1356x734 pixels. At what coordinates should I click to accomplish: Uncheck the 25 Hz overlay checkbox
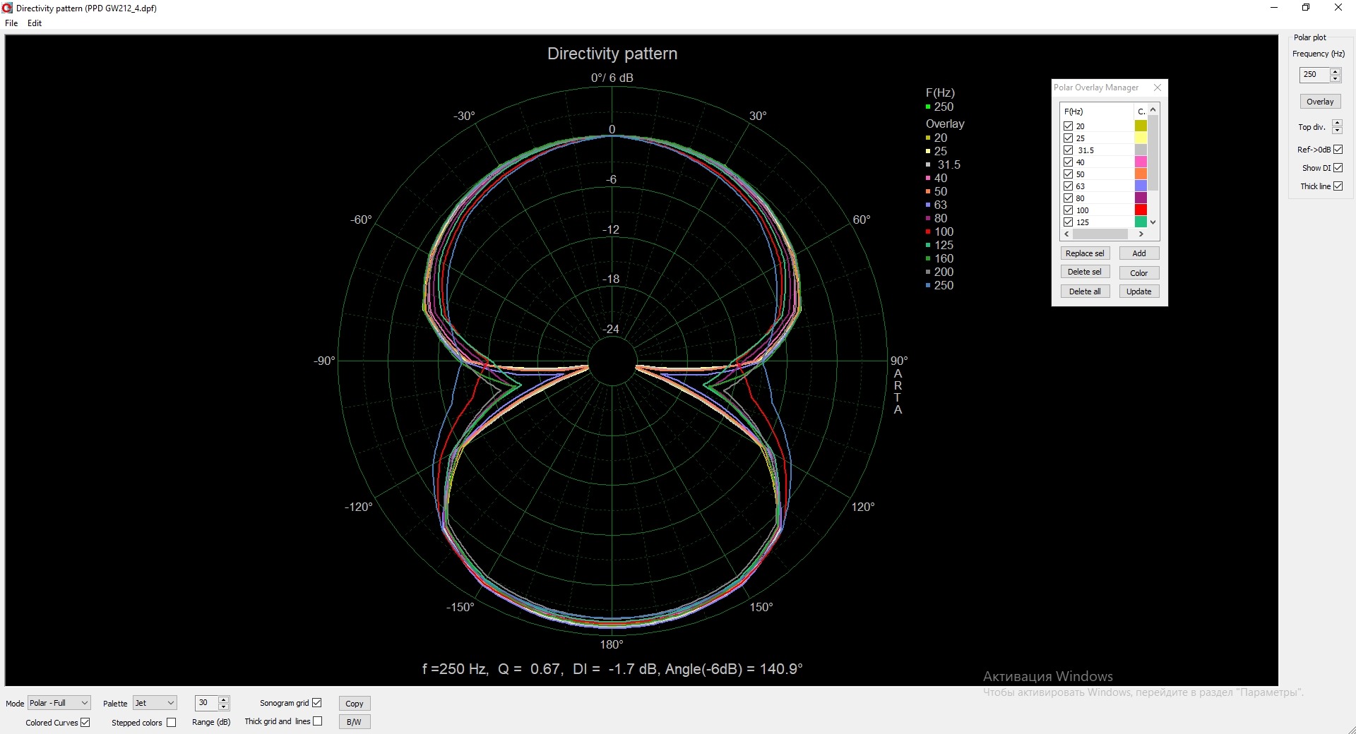click(x=1068, y=138)
